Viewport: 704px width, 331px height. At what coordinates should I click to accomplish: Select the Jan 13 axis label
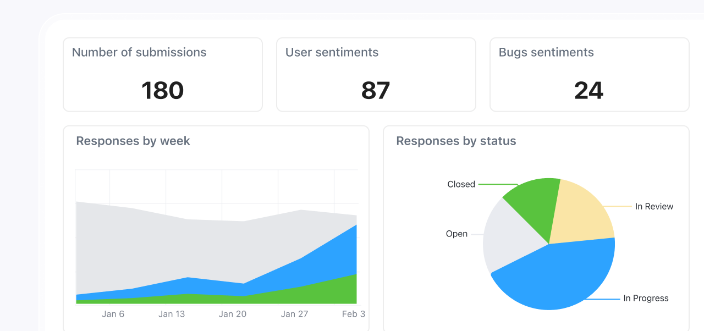[171, 314]
